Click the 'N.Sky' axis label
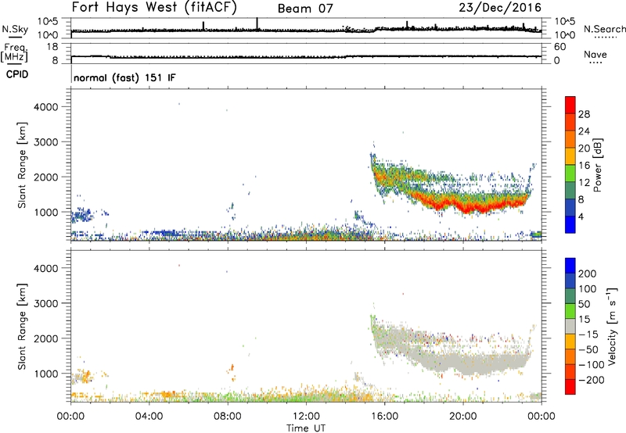Viewport: 626px width, 433px height. click(15, 29)
